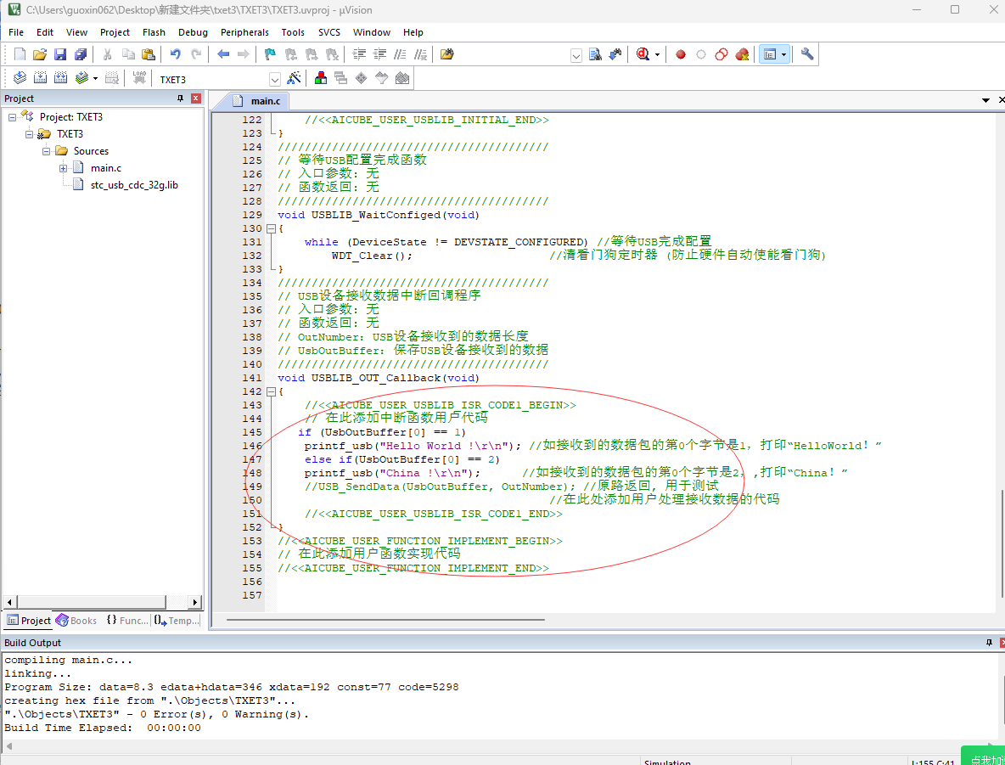
Task: Open the Configuration wrench icon
Action: (807, 54)
